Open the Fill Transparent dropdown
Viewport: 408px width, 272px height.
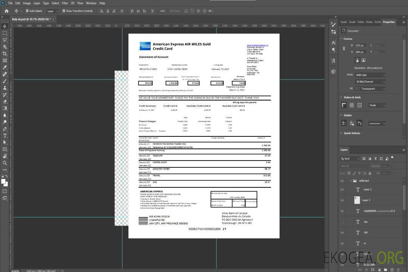pyautogui.click(x=372, y=89)
